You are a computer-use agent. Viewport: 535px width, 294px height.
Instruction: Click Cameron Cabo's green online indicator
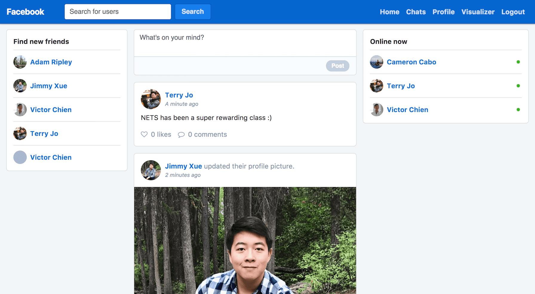tap(518, 62)
